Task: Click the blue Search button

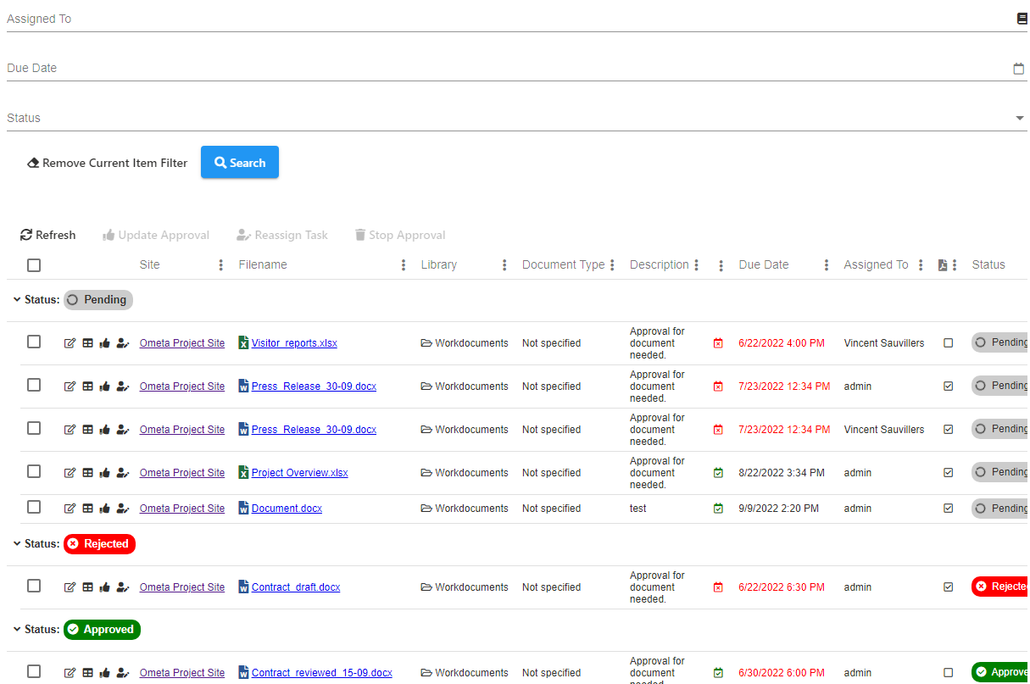Action: click(x=240, y=163)
